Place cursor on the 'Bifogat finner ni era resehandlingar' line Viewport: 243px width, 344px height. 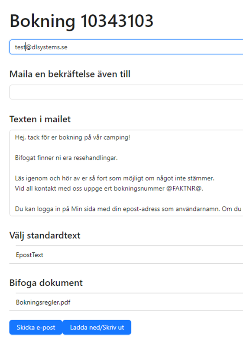(x=66, y=158)
